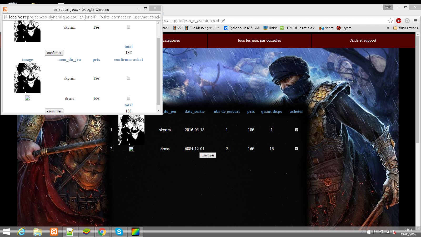The height and width of the screenshot is (237, 421).
Task: Open the UAPV bookmark
Action: (270, 28)
